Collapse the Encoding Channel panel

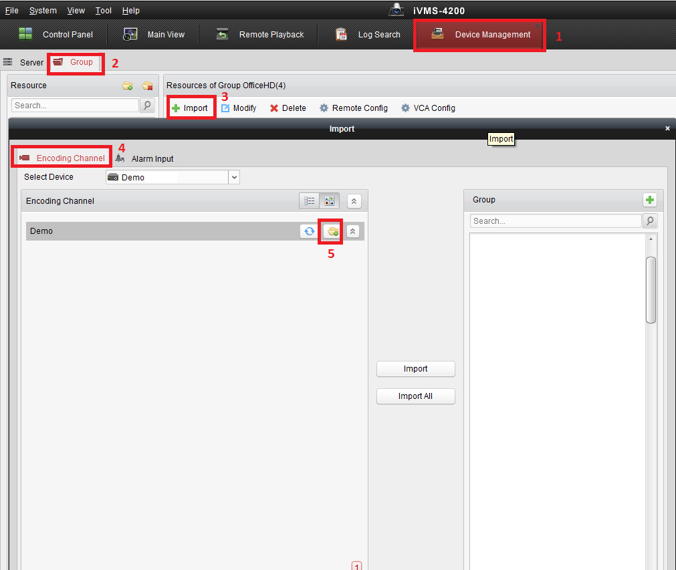(354, 201)
